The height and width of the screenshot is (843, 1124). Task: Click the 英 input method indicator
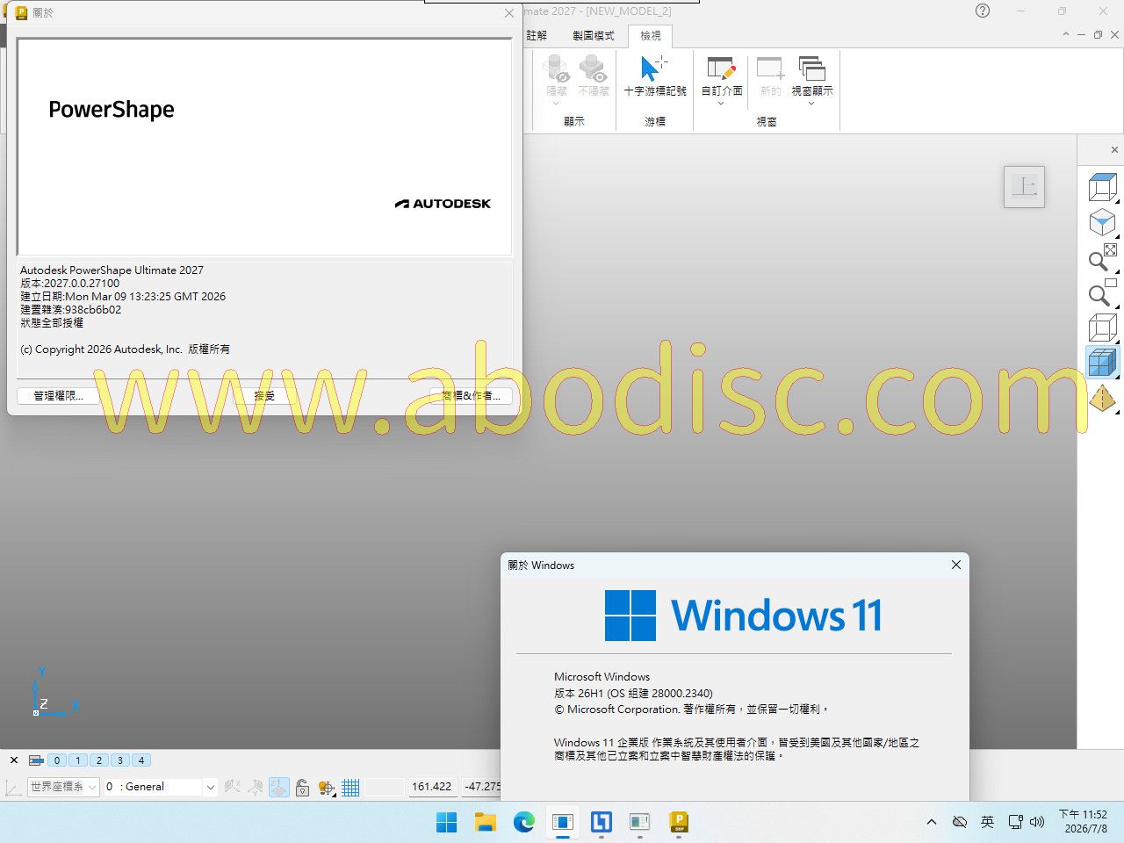(x=988, y=822)
